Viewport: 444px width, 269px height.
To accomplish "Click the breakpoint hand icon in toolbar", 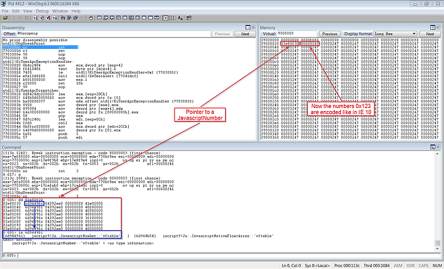I will coord(91,18).
